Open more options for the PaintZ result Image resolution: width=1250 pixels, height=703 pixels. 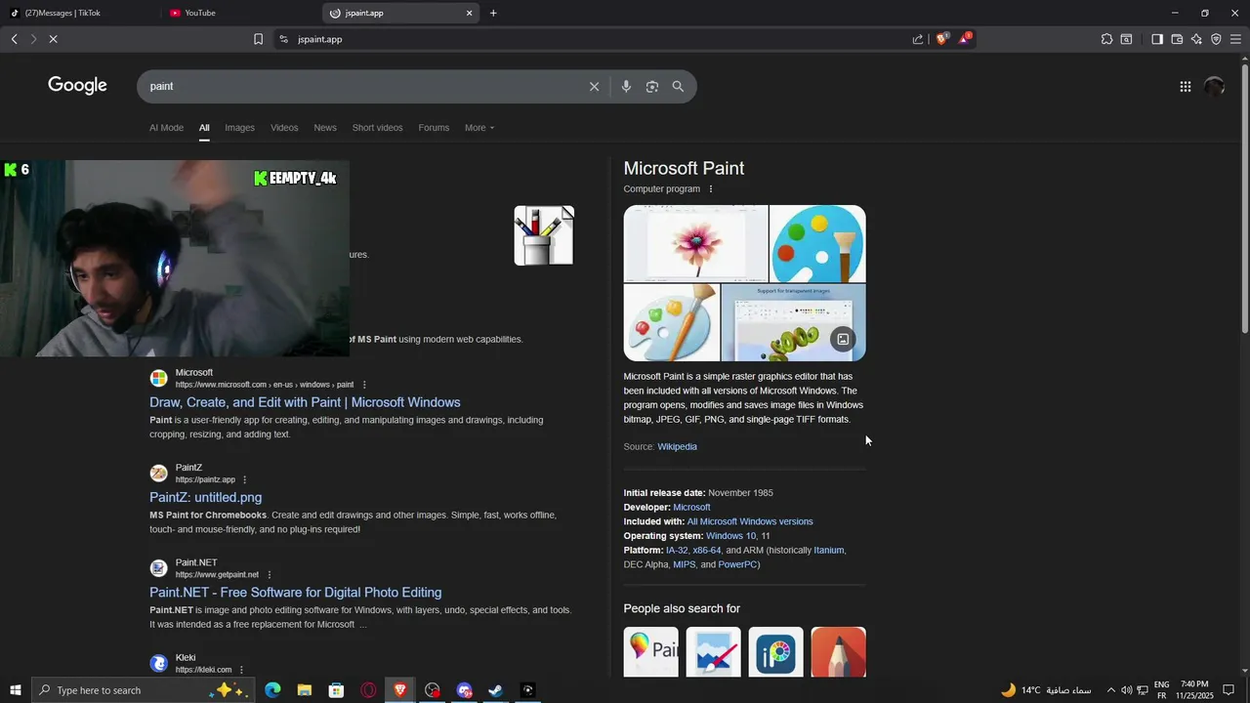coord(244,480)
